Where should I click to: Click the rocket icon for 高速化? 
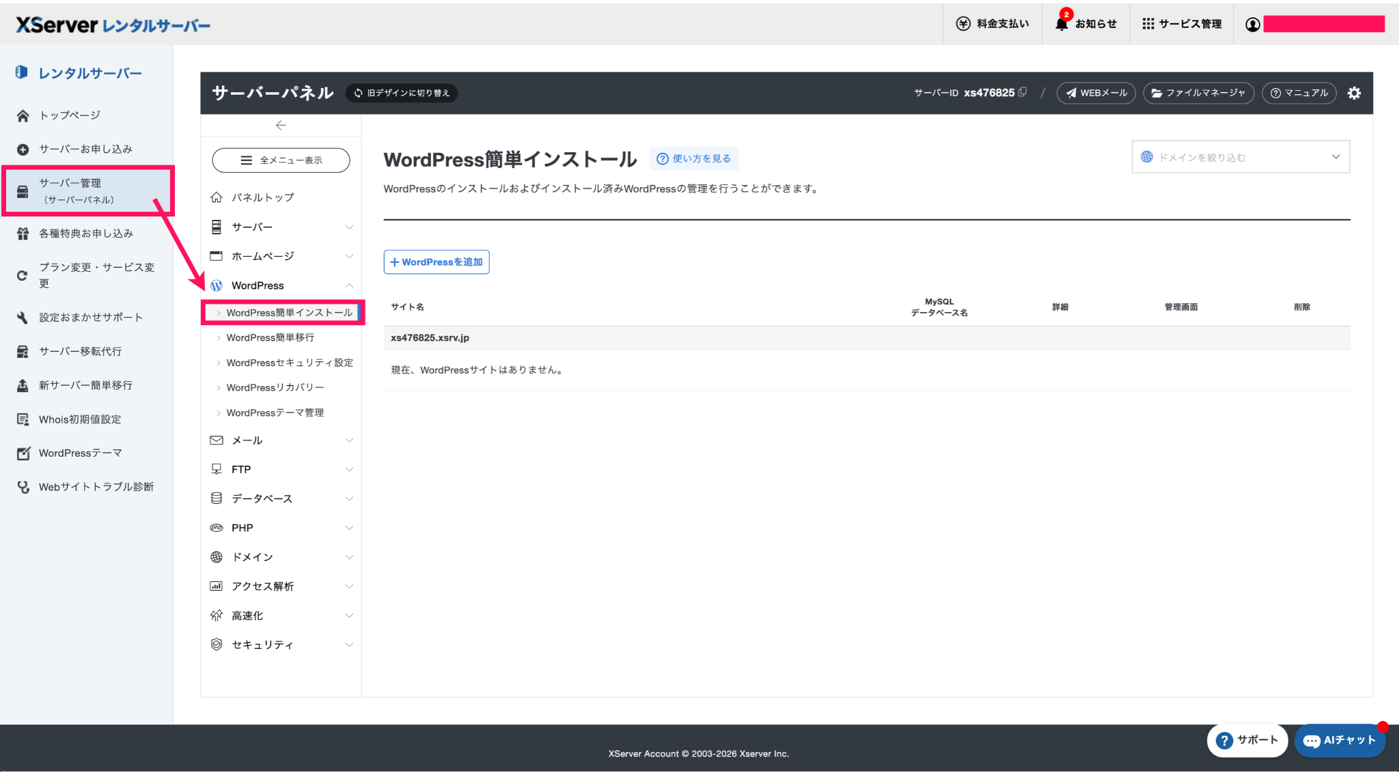(x=217, y=615)
